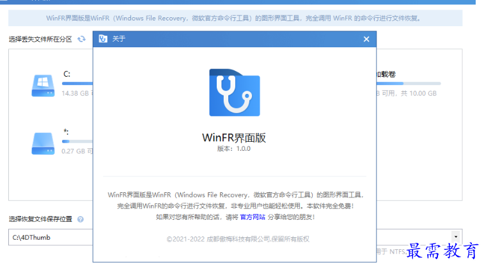
Task: Open the save location dropdown arrow
Action: 456,236
